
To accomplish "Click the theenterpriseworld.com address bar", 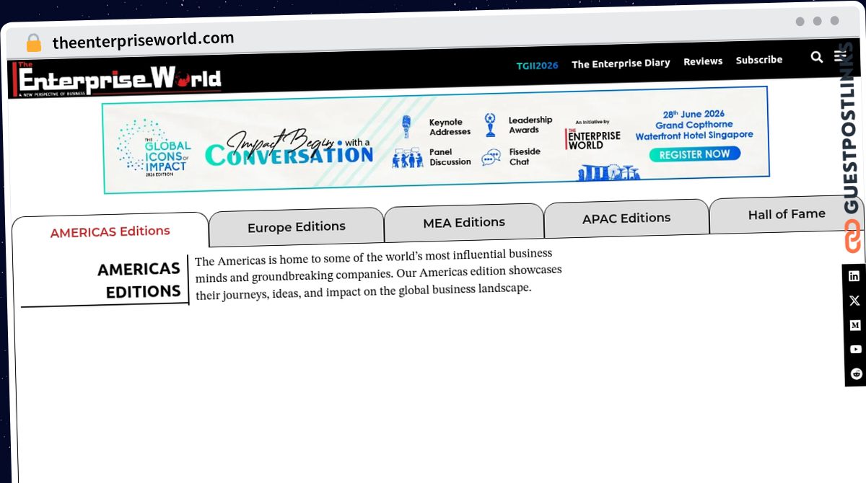I will pos(144,40).
